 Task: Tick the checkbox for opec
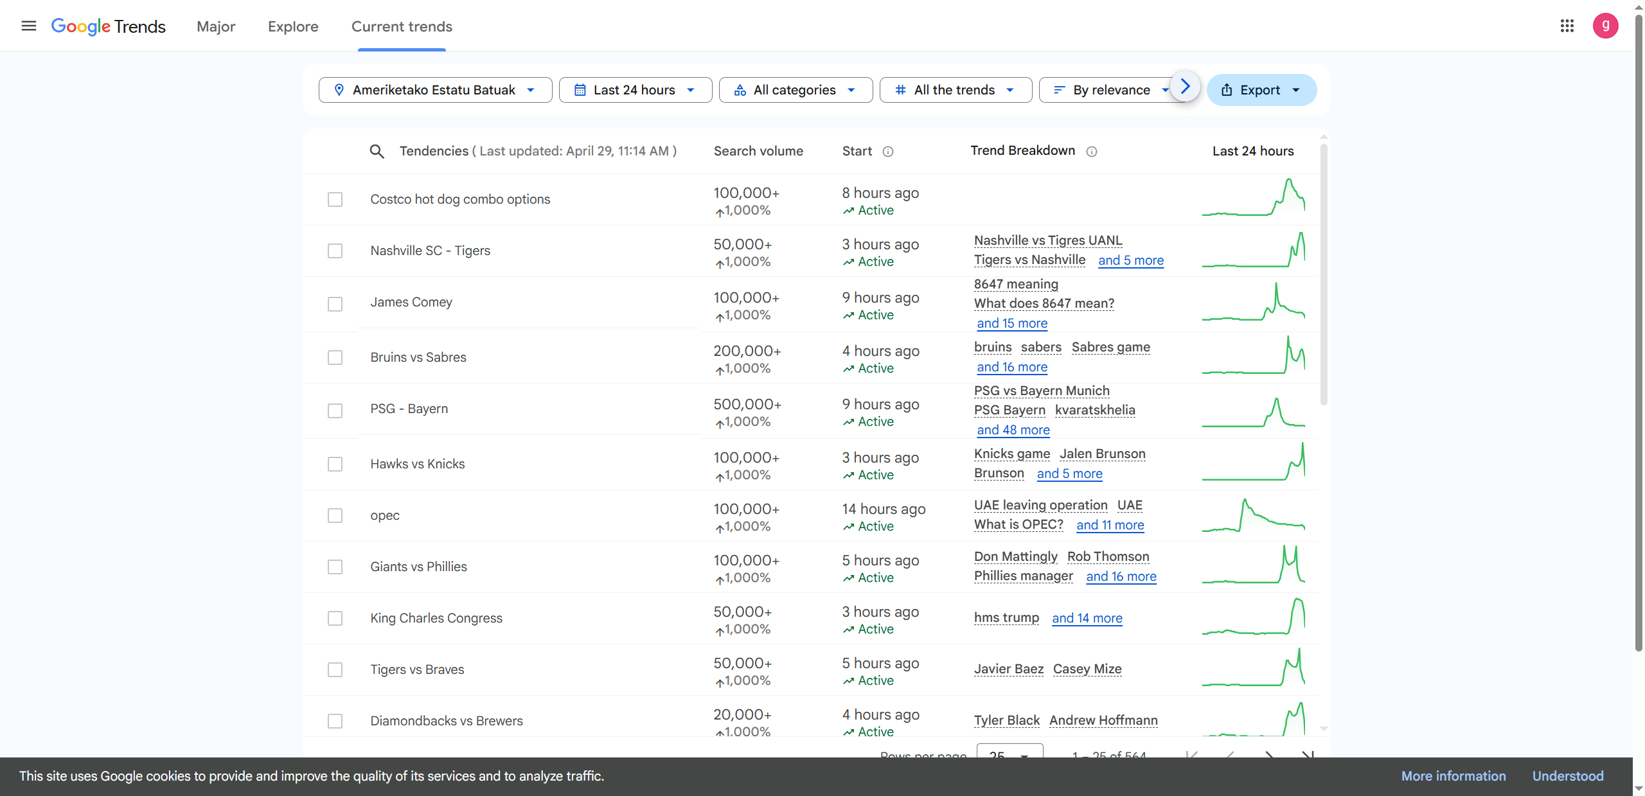point(335,516)
